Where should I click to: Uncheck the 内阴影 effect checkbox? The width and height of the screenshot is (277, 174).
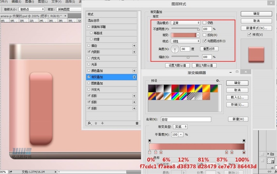[89, 52]
